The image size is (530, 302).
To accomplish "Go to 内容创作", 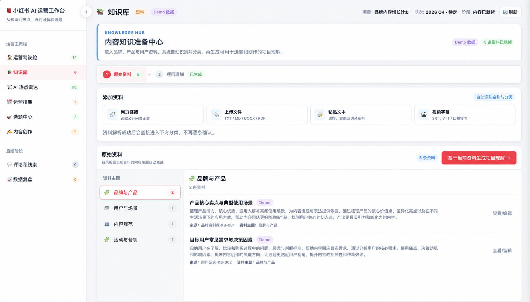I will point(43,132).
